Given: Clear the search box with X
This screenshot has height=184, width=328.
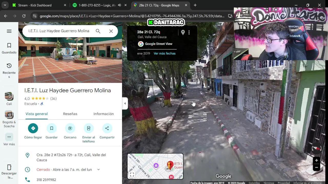Looking at the screenshot, I should pos(111,31).
